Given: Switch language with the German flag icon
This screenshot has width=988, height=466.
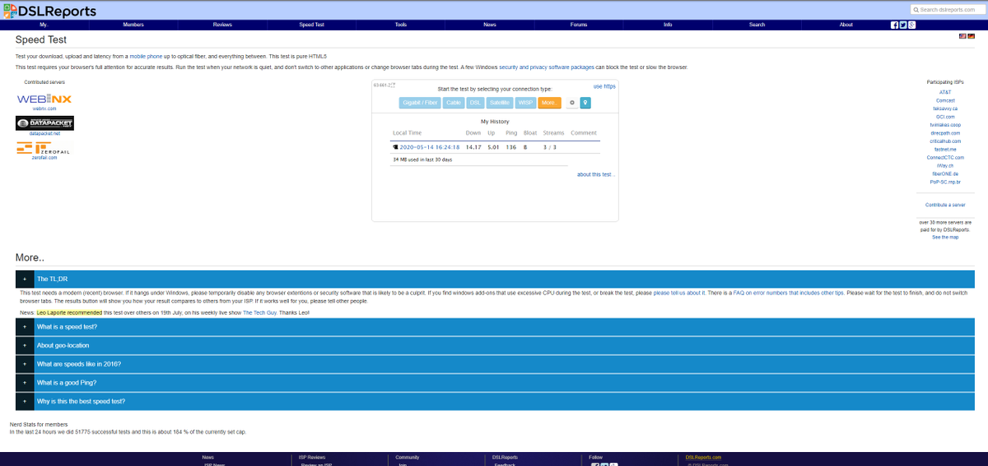Looking at the screenshot, I should coord(971,36).
